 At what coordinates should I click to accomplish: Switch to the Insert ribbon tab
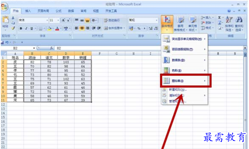(28, 11)
